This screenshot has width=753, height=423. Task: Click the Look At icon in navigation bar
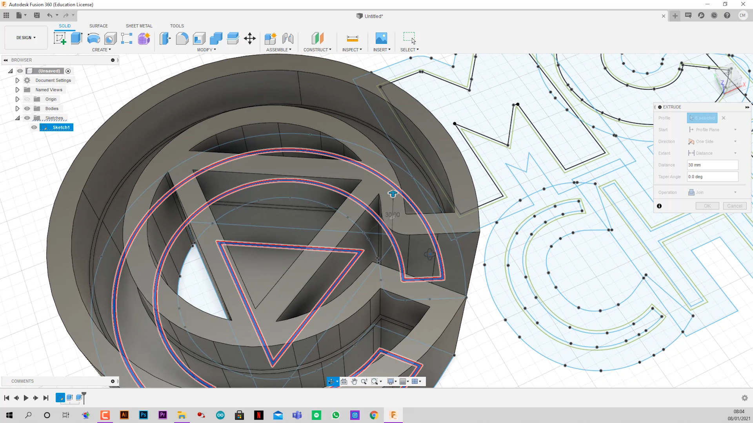344,381
